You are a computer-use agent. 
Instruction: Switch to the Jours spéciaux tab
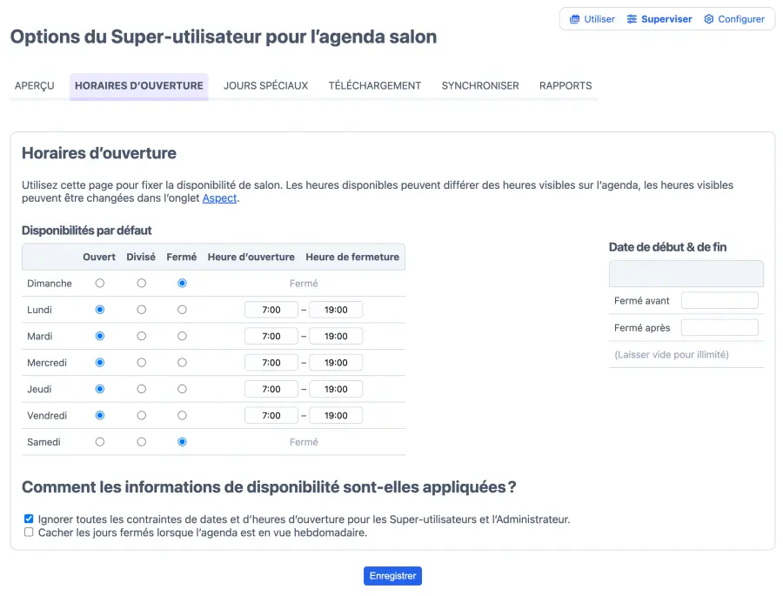pos(265,86)
